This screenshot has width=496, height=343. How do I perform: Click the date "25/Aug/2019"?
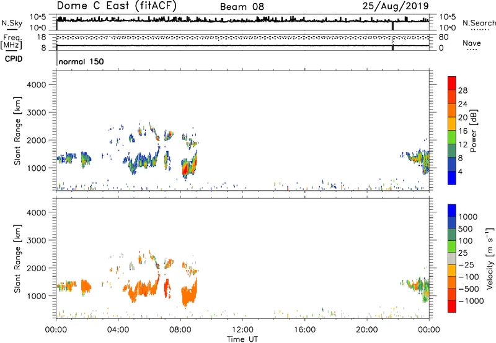tap(396, 6)
